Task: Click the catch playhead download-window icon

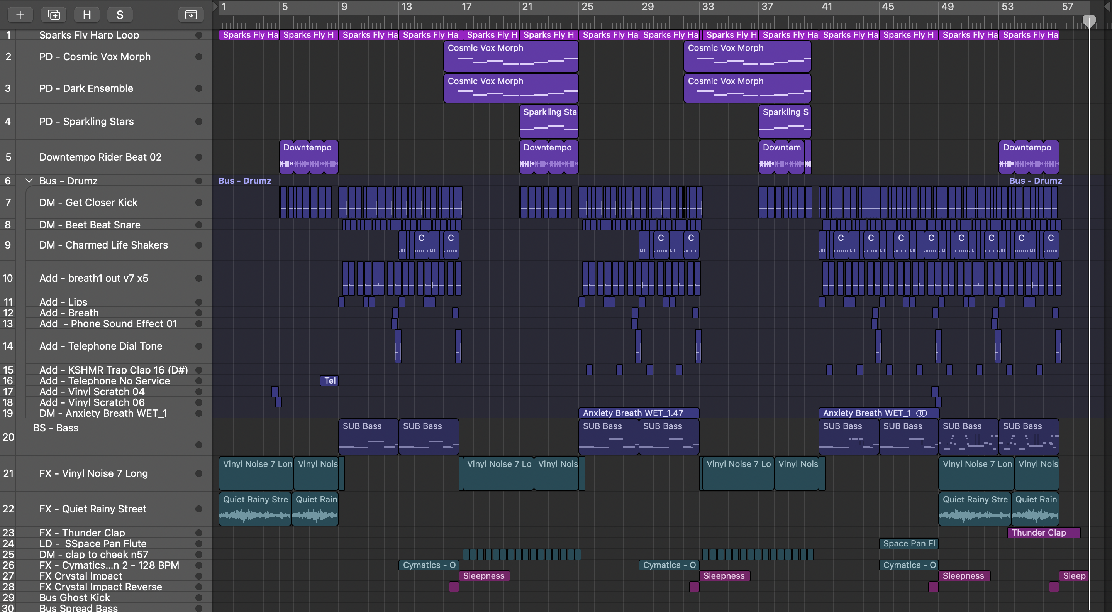Action: tap(191, 15)
